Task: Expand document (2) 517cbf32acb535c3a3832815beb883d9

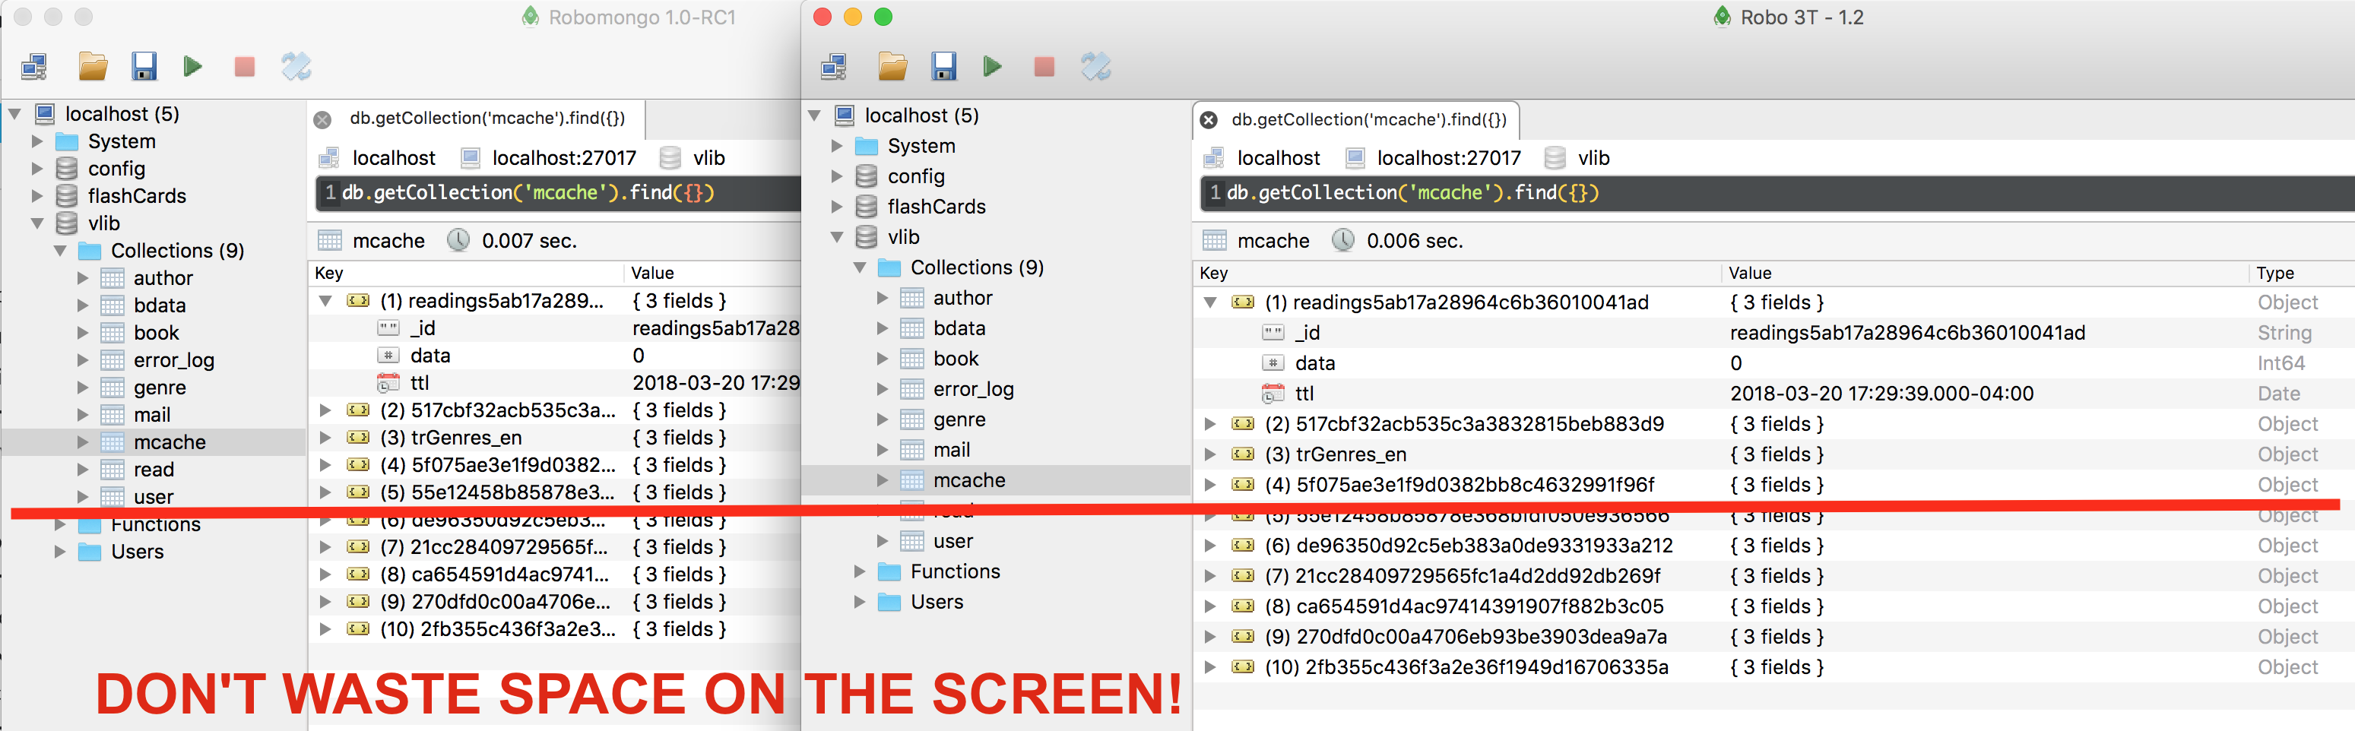Action: coord(1211,423)
